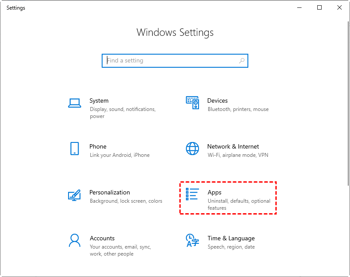
Task: Click the magnifier icon in search box
Action: pos(242,61)
